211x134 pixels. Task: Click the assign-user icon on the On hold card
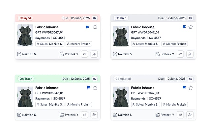[190, 54]
